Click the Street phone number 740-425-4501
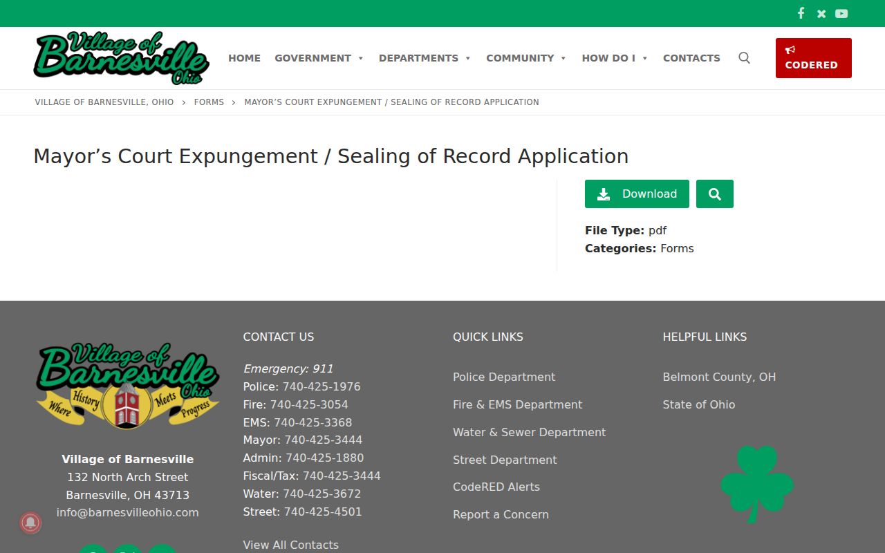The width and height of the screenshot is (885, 553). (323, 512)
